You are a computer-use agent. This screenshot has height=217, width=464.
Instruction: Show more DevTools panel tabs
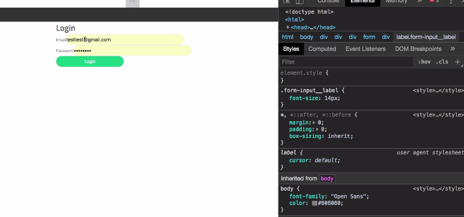pos(420,1)
